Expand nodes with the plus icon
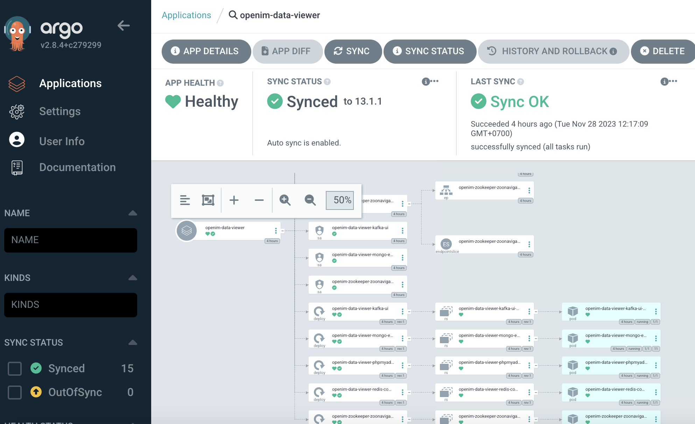This screenshot has height=424, width=695. coord(234,200)
